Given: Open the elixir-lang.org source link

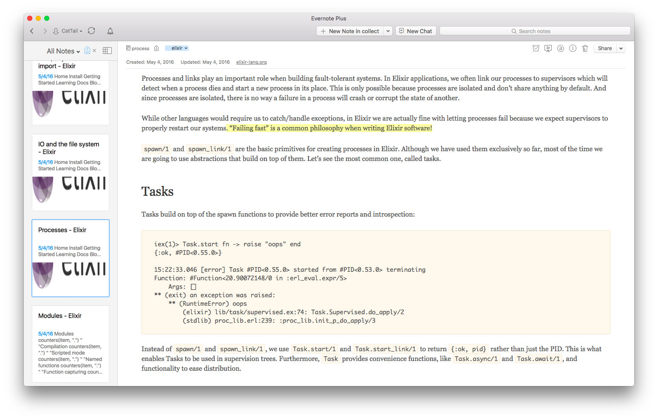Looking at the screenshot, I should (252, 62).
